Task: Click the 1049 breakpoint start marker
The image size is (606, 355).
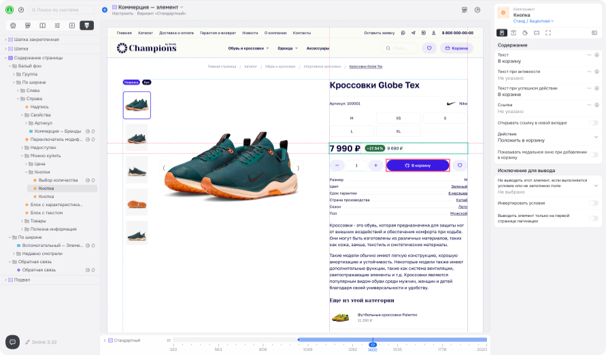Action: pos(299,339)
